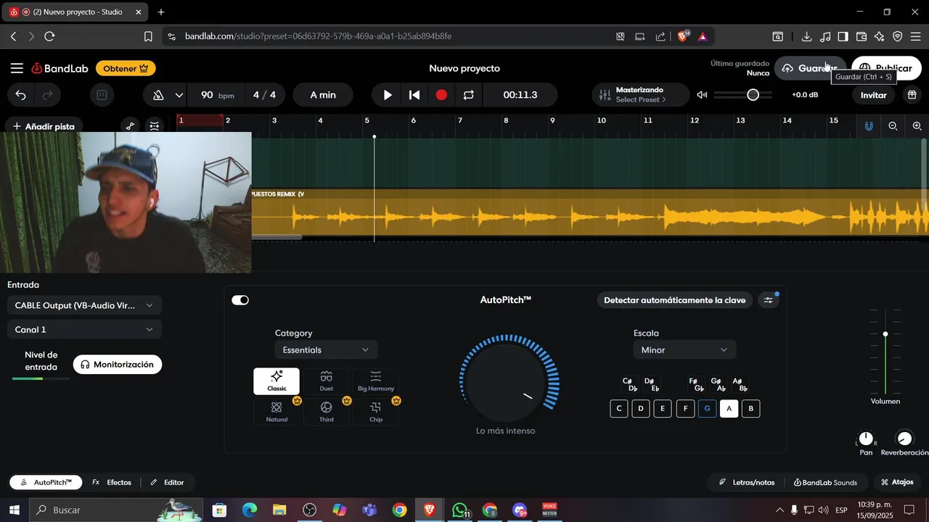
Task: Start recording with the red button
Action: 441,95
